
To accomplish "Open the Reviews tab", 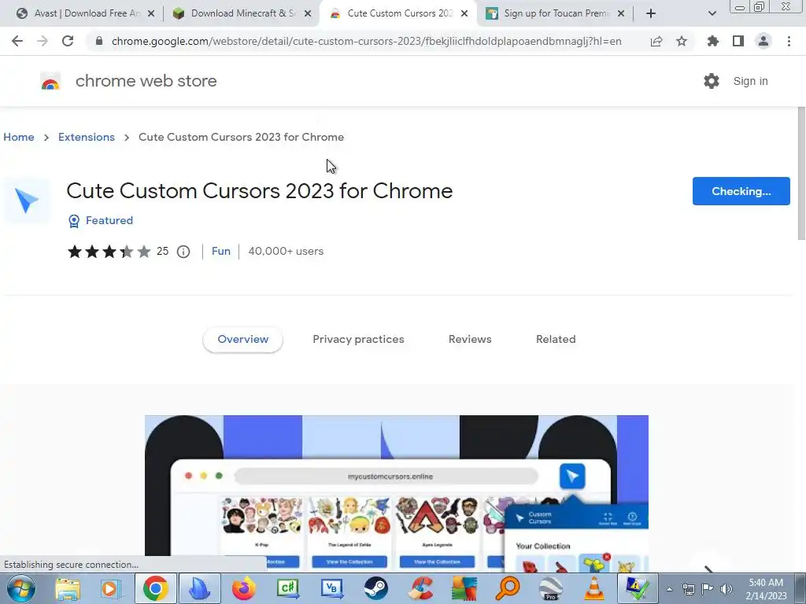I will click(x=470, y=340).
